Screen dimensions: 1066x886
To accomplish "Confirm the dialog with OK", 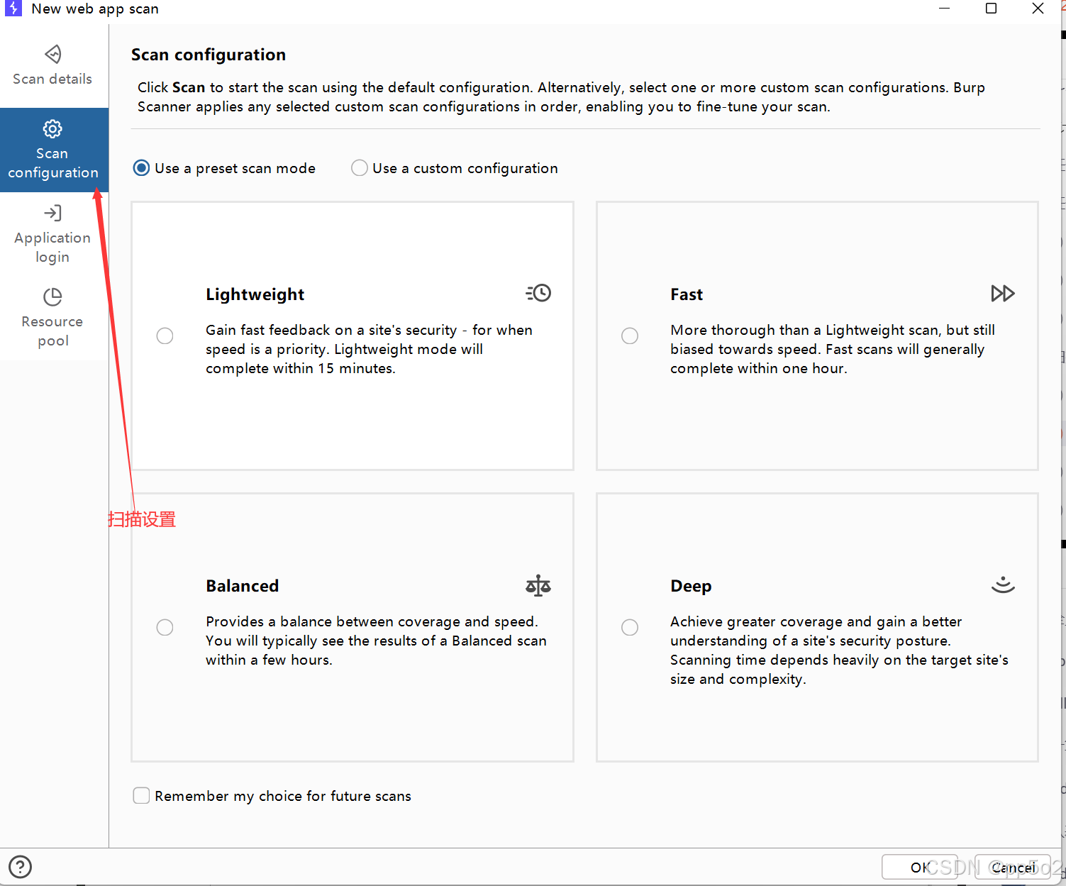I will coord(919,867).
